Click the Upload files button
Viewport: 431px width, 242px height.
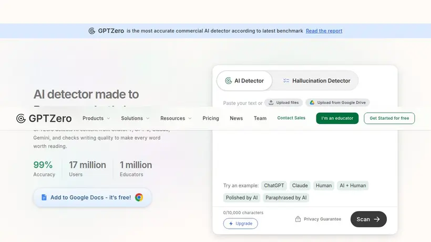pos(283,102)
